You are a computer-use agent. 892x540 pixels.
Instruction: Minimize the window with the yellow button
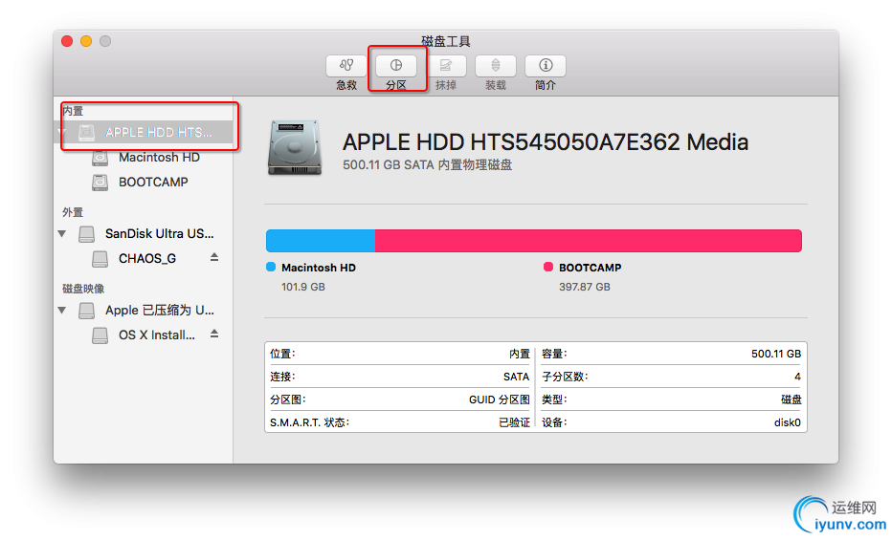pyautogui.click(x=86, y=41)
